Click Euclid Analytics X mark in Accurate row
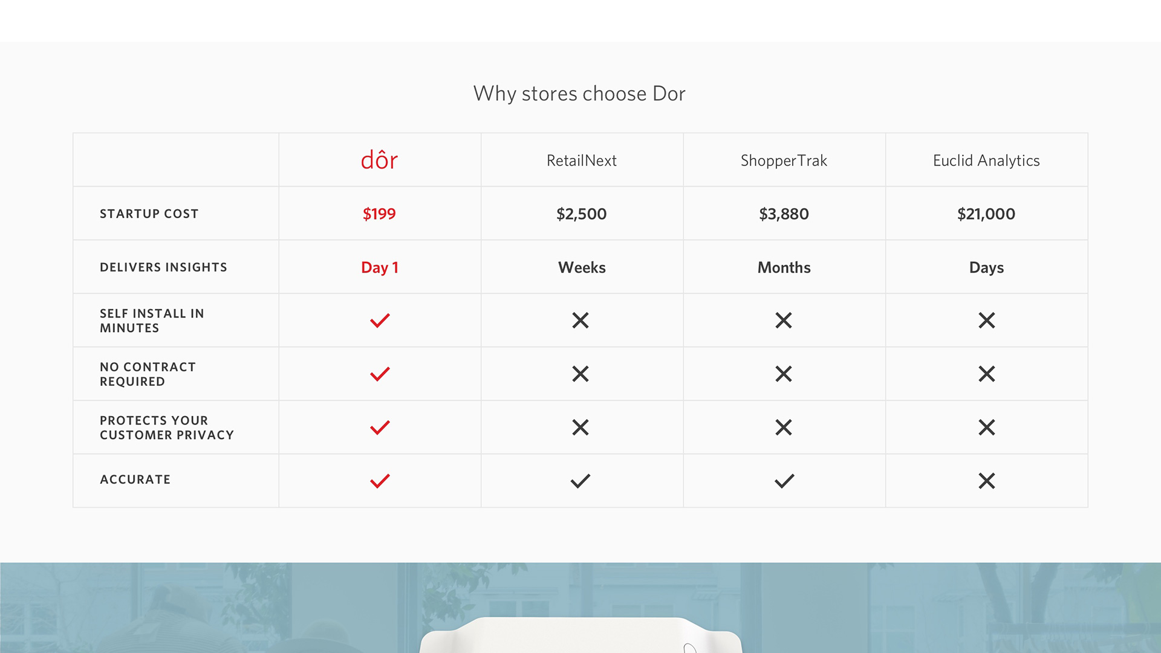1161x653 pixels. [987, 481]
